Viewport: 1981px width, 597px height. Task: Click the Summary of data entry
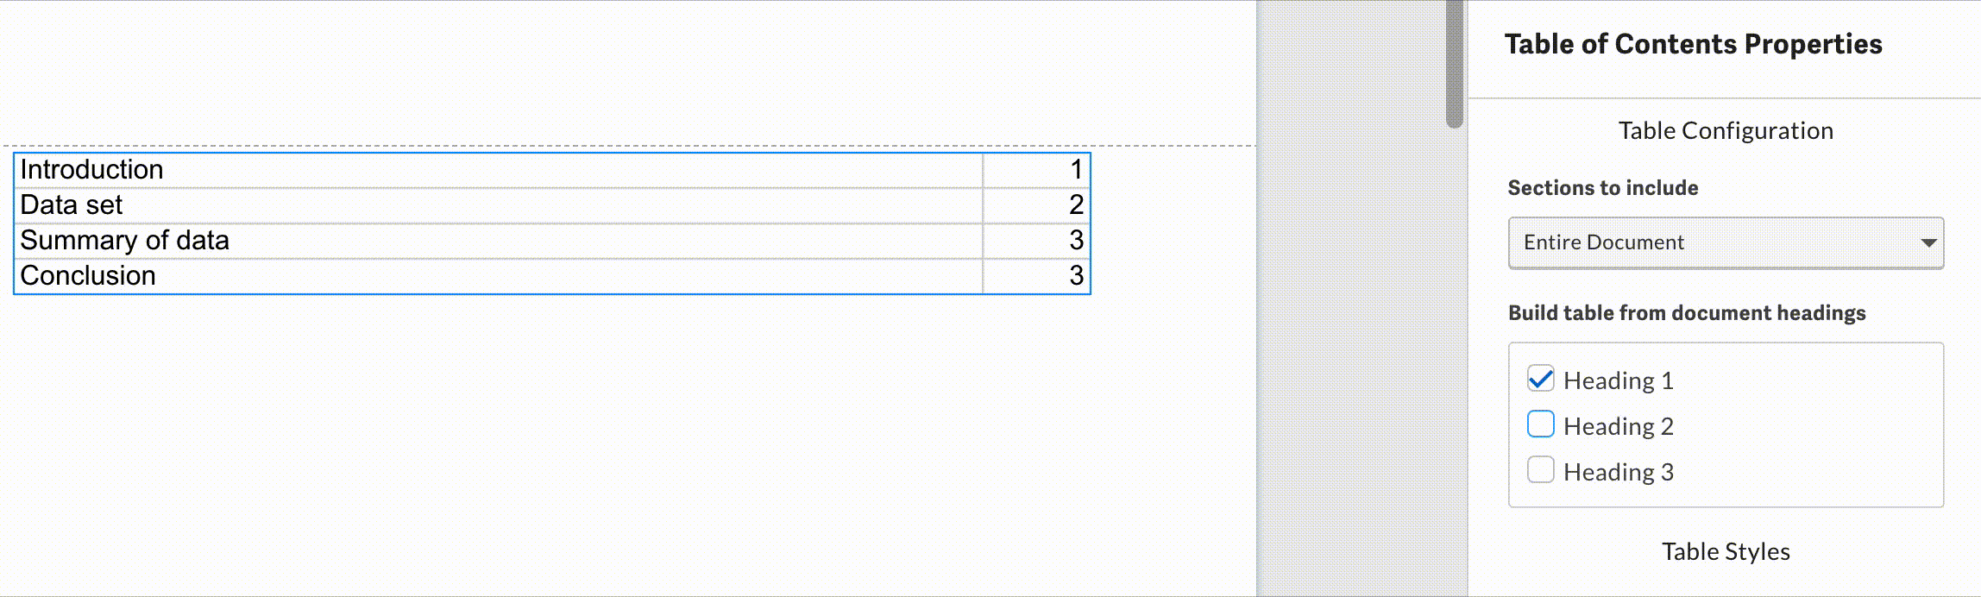[125, 241]
